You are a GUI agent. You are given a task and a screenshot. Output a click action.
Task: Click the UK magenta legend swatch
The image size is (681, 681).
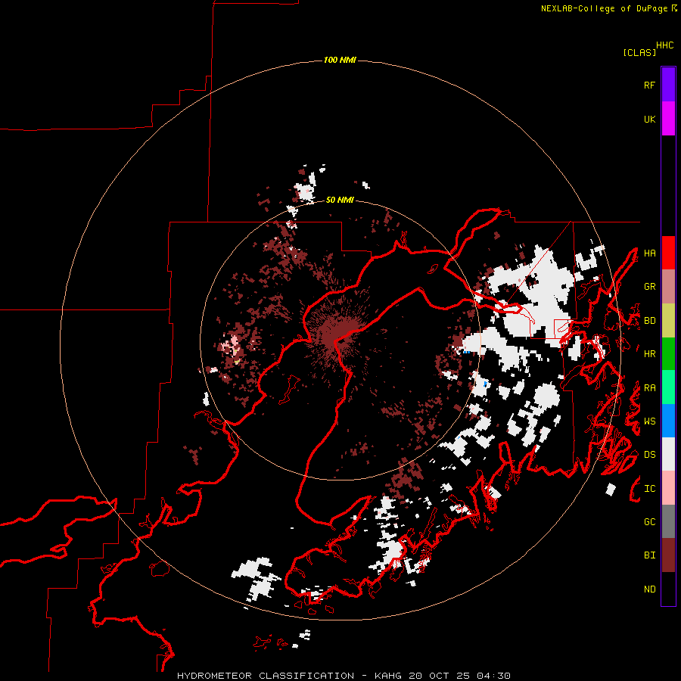click(x=668, y=119)
